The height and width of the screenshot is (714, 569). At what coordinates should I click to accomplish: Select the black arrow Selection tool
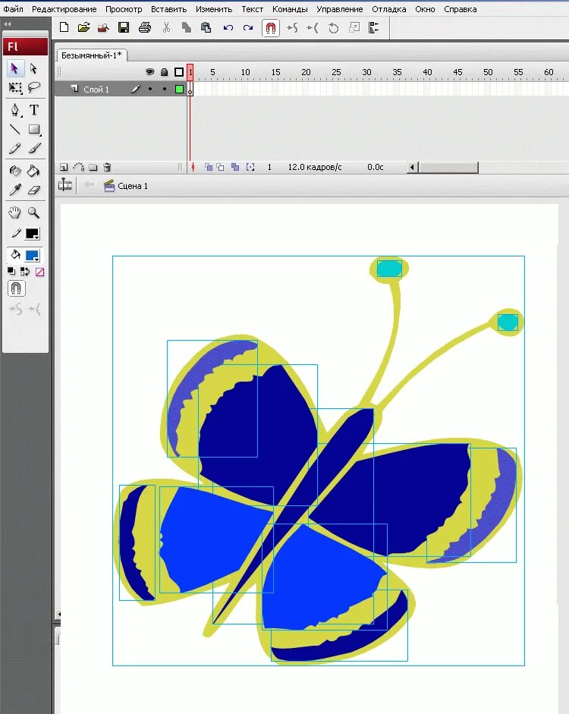click(14, 68)
